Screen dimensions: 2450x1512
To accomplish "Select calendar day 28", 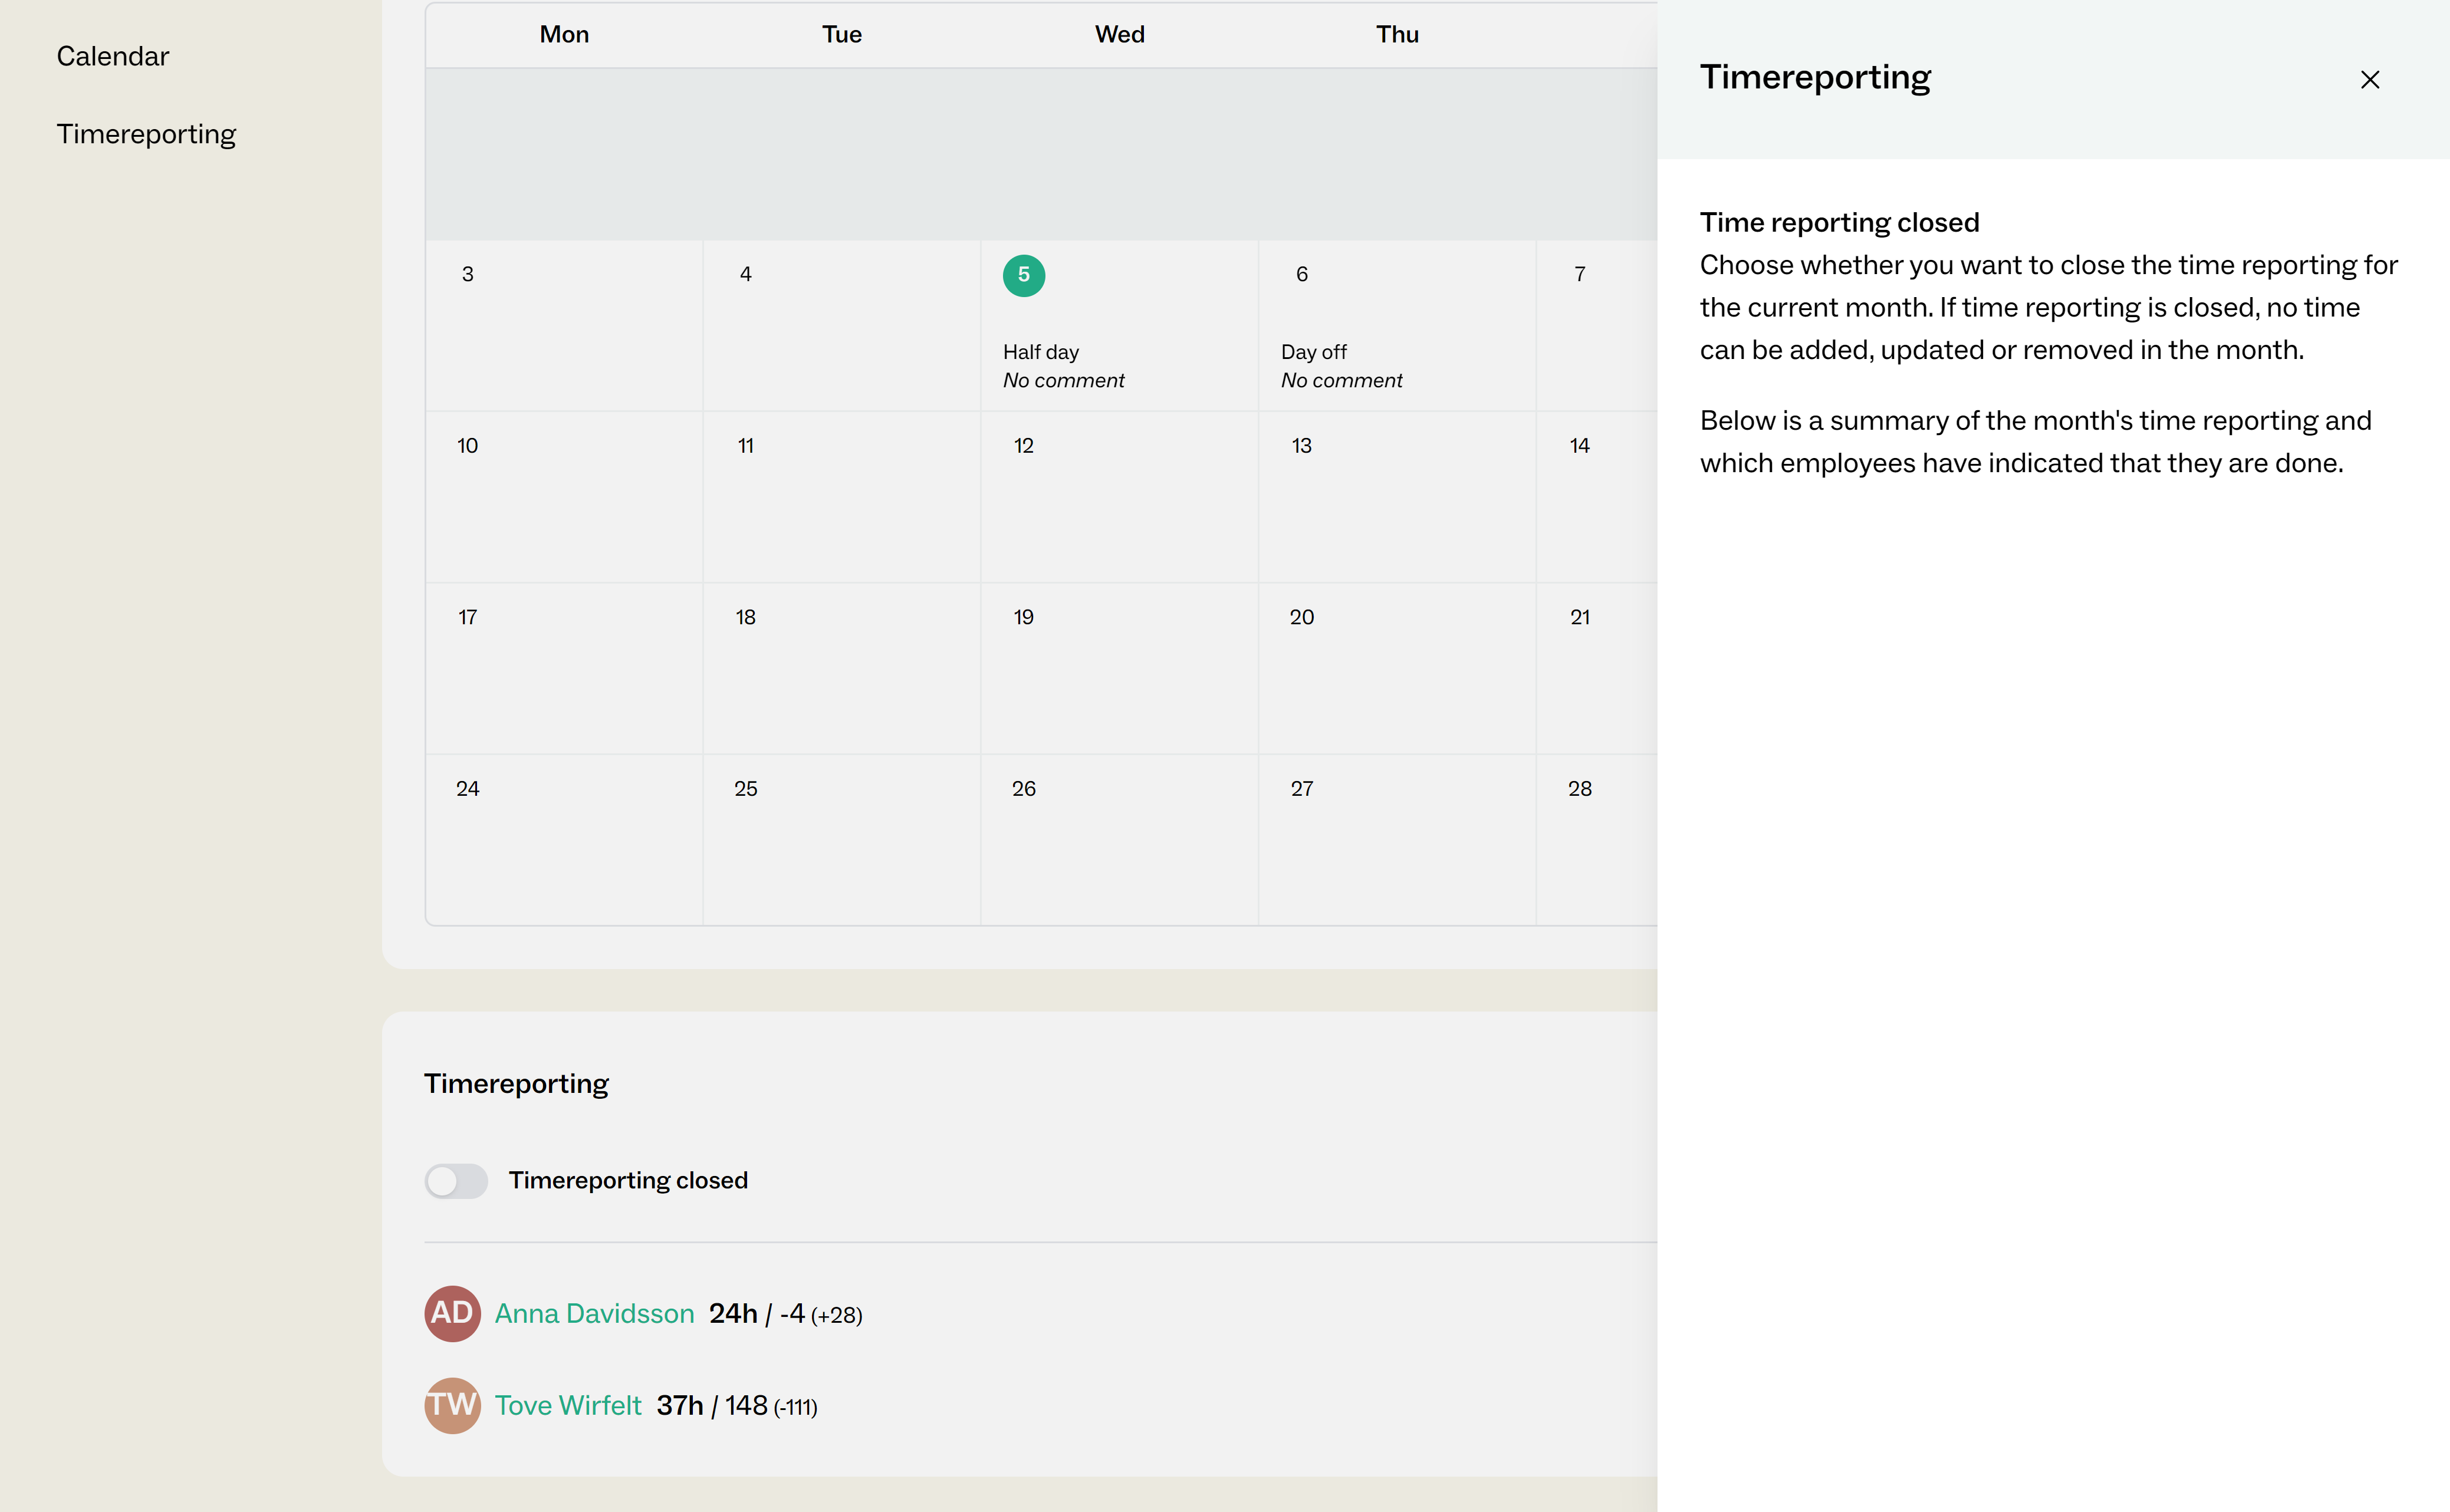I will [x=1580, y=789].
